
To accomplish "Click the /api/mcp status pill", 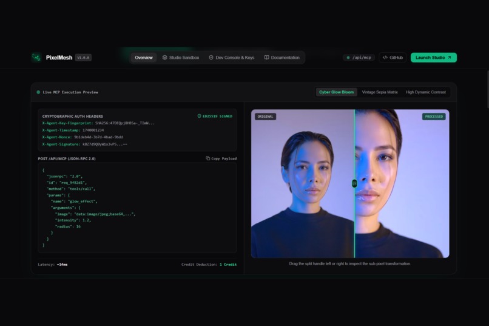I will pyautogui.click(x=359, y=58).
